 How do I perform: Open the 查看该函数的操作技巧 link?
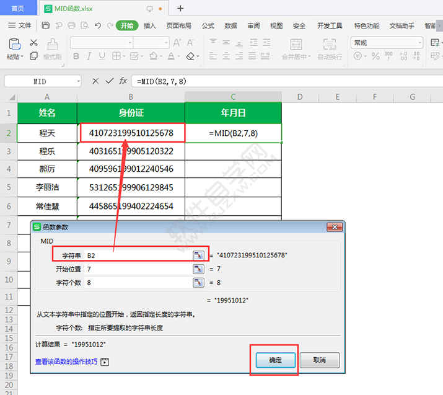click(x=66, y=362)
